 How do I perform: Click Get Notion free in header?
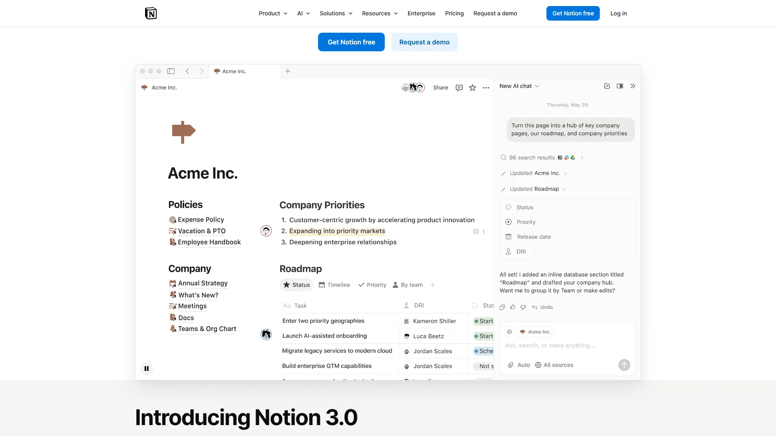tap(573, 13)
